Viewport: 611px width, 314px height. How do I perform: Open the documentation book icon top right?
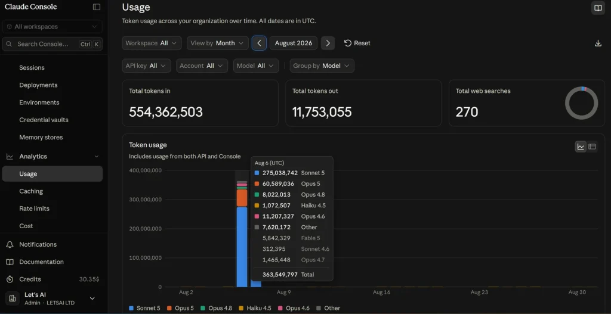pyautogui.click(x=598, y=8)
